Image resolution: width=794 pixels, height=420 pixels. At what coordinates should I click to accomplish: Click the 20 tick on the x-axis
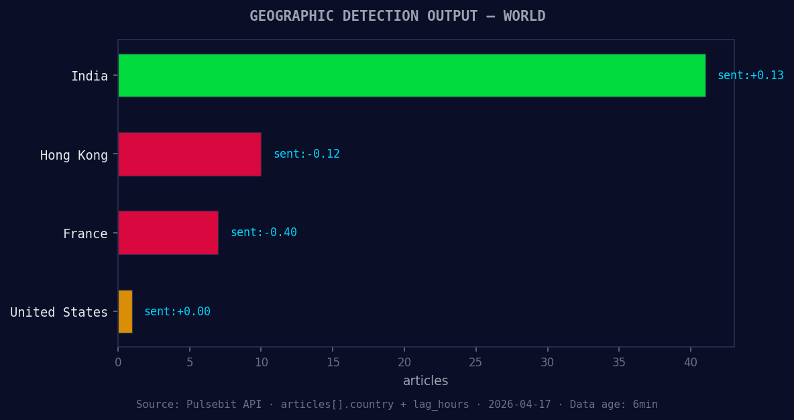tap(404, 362)
